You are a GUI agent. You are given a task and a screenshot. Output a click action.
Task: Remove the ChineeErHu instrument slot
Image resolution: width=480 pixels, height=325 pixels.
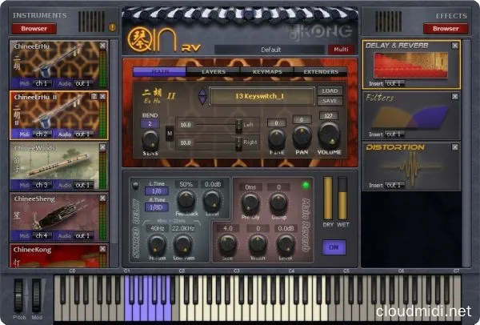(x=103, y=46)
